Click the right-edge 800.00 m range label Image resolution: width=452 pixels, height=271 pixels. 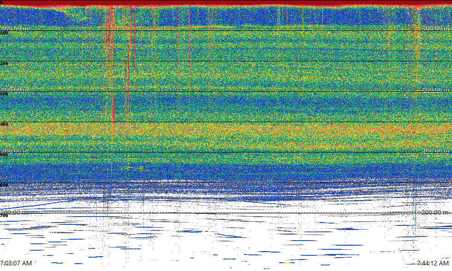tap(435, 28)
